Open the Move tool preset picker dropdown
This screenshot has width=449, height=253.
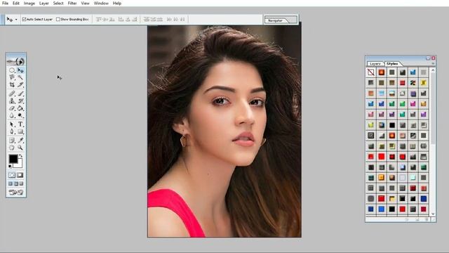16,20
